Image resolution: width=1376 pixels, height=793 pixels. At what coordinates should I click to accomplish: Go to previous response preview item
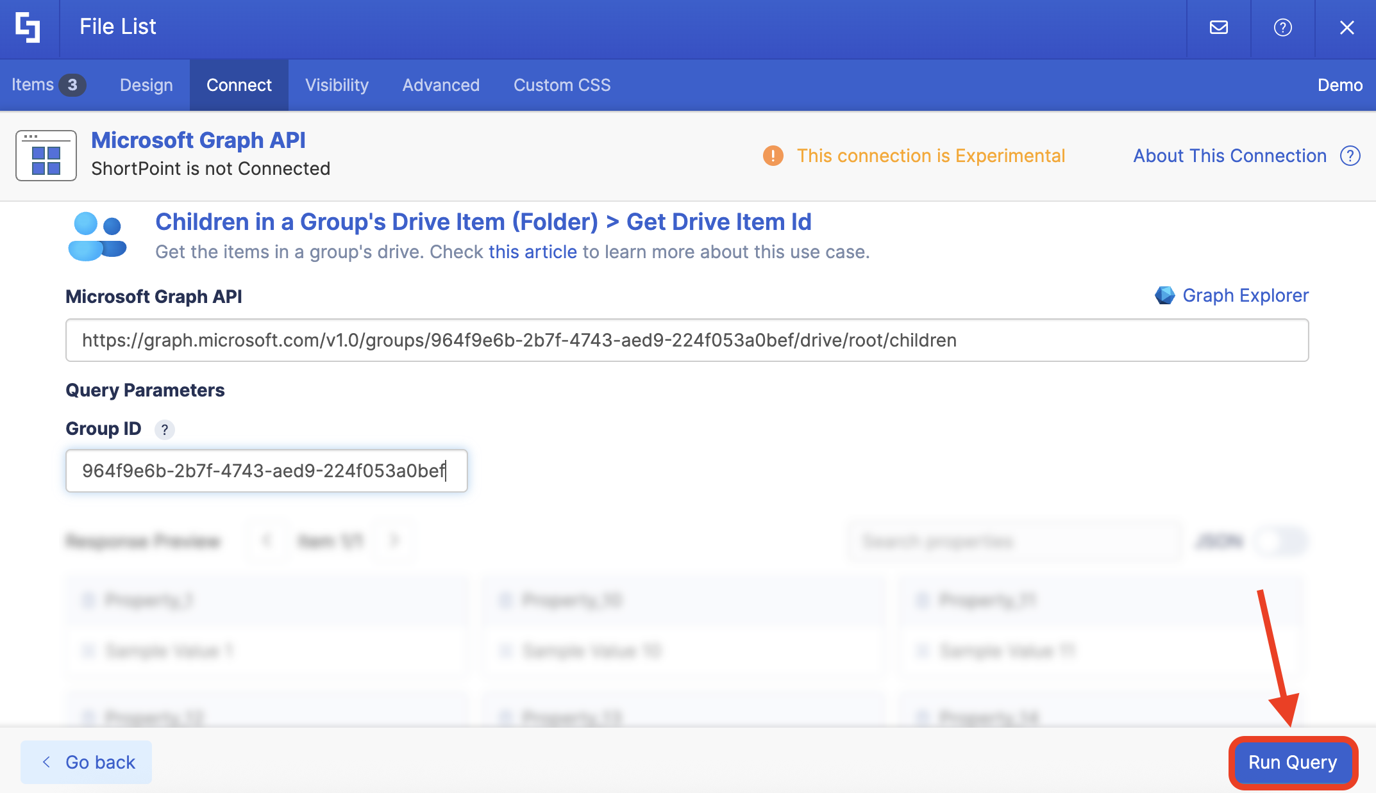(x=266, y=541)
